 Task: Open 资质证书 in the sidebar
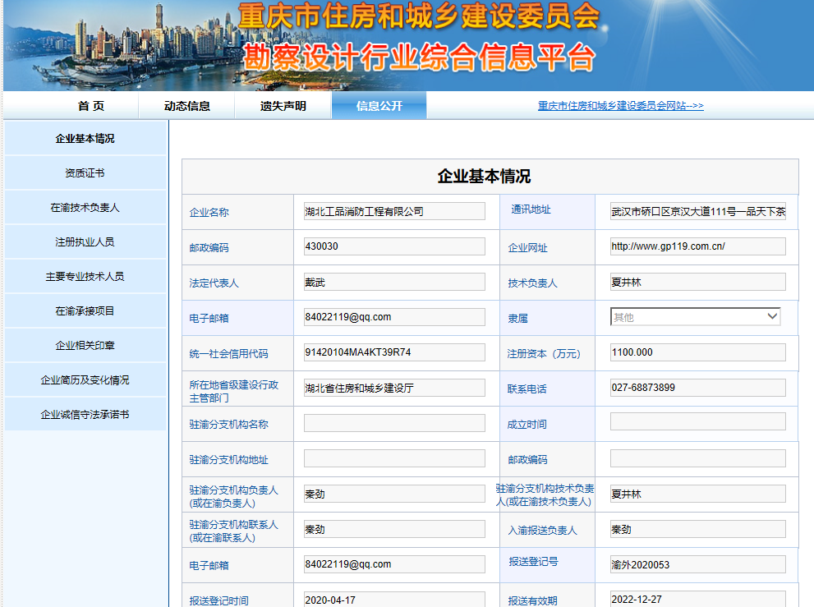point(85,173)
